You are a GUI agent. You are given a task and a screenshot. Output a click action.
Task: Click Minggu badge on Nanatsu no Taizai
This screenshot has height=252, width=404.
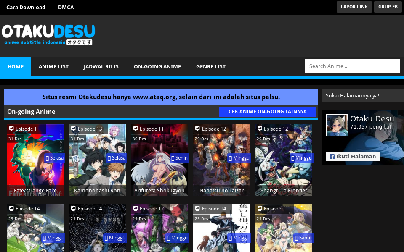(x=239, y=158)
